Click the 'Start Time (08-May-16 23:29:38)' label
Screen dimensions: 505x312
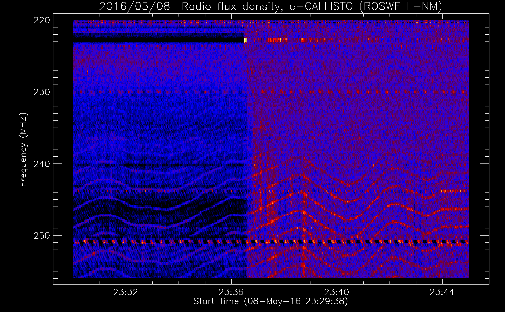point(271,301)
